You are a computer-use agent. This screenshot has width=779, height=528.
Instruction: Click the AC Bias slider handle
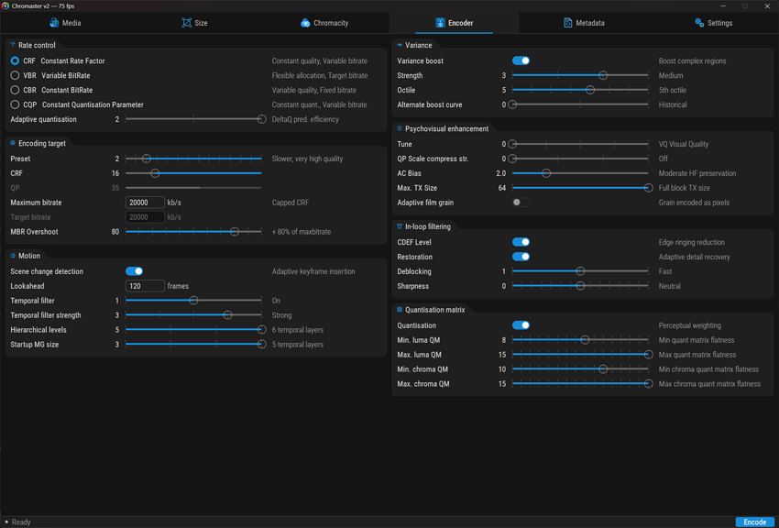[546, 173]
